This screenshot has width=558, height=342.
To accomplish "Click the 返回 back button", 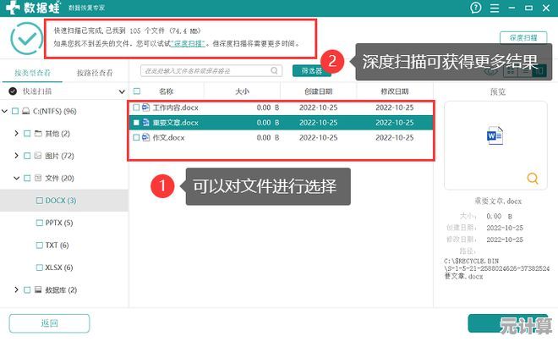I will pyautogui.click(x=49, y=323).
